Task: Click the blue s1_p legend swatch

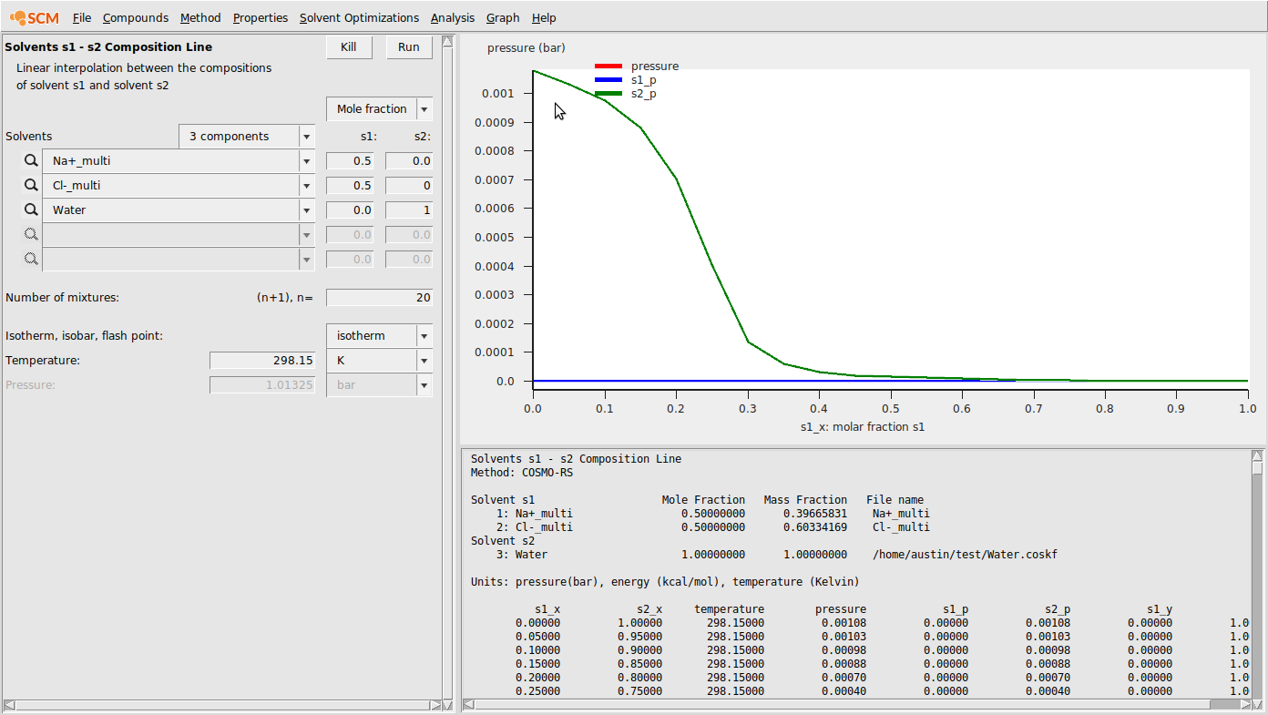Action: [608, 79]
